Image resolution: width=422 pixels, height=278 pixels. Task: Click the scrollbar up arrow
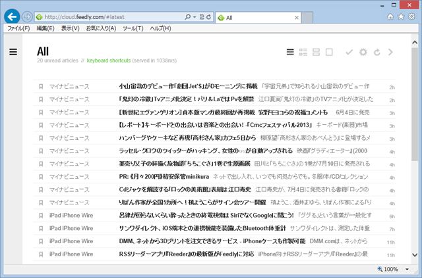(x=415, y=43)
